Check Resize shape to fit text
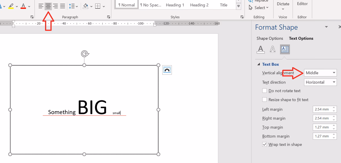This screenshot has height=163, width=341. point(265,100)
